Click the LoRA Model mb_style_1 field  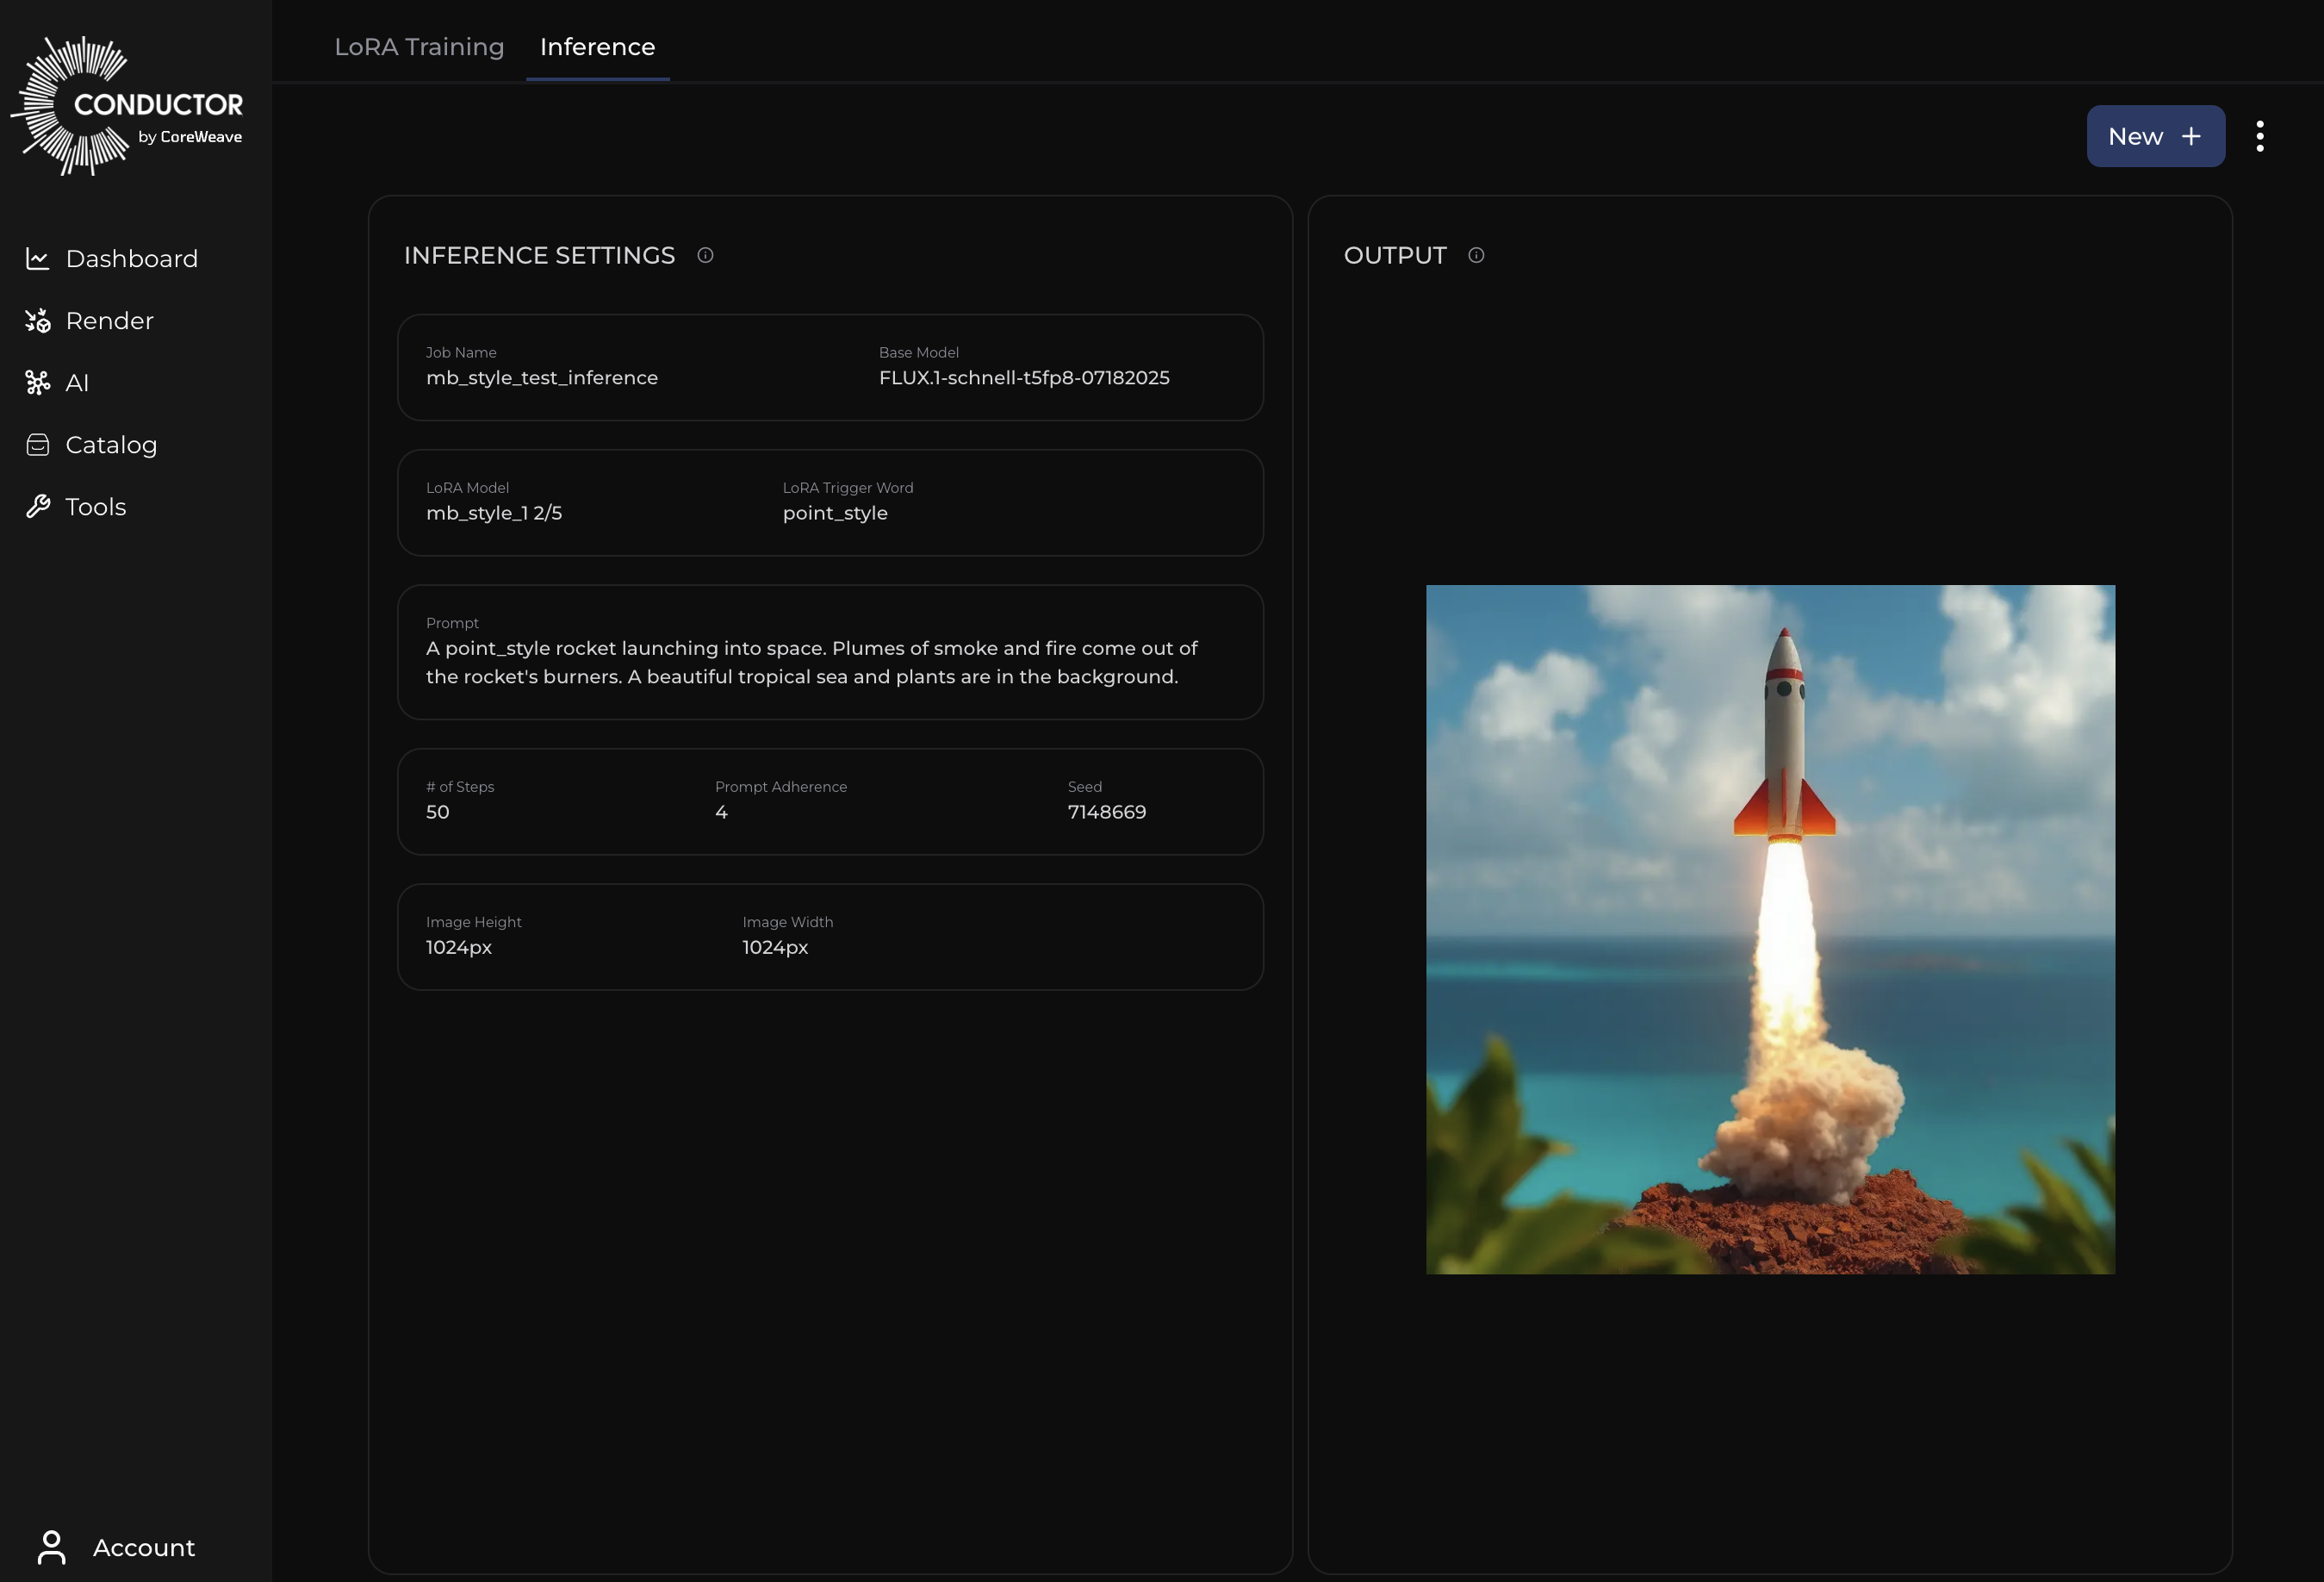494,513
